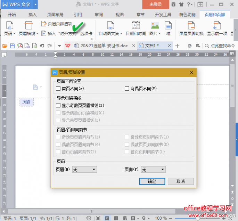Open 页脚(F) page number dropdown

(153, 169)
